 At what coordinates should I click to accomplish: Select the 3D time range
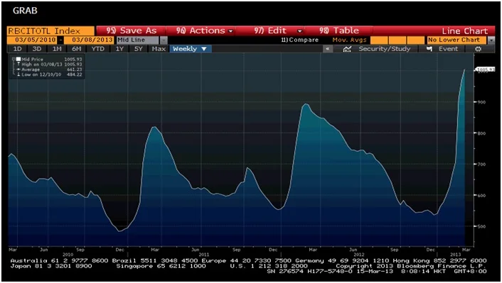(37, 49)
